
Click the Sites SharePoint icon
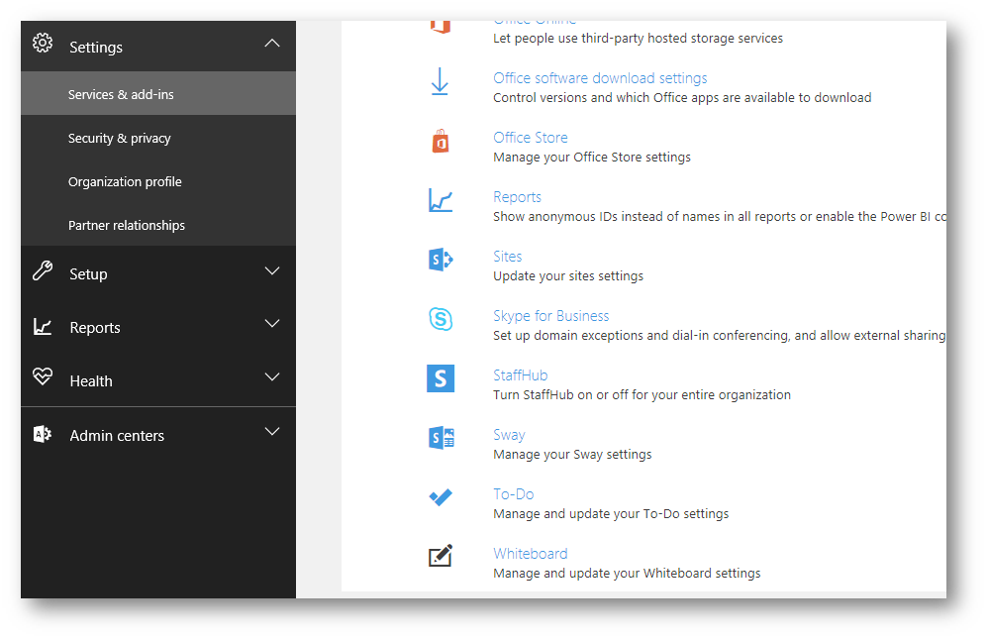[x=441, y=260]
